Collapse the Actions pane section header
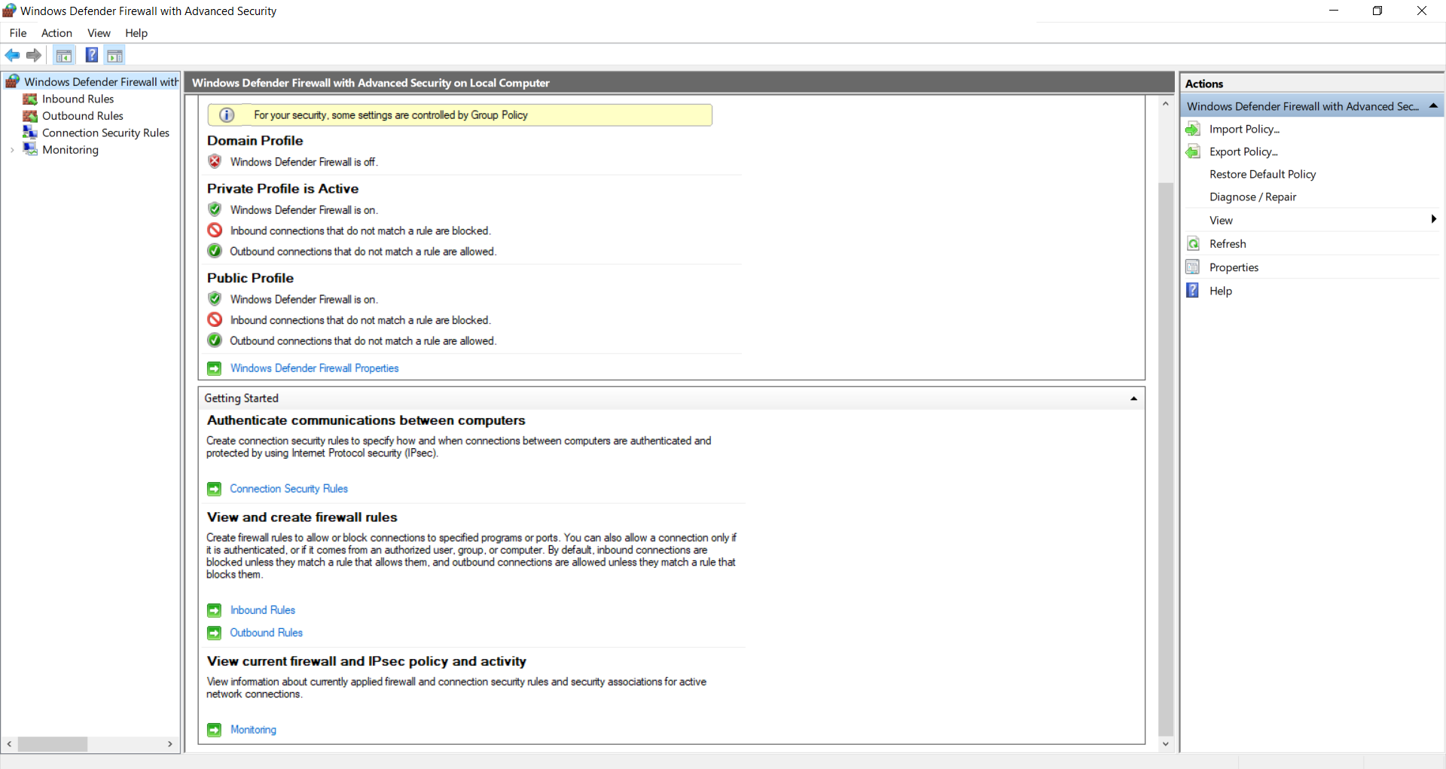This screenshot has height=769, width=1446. tap(1433, 106)
